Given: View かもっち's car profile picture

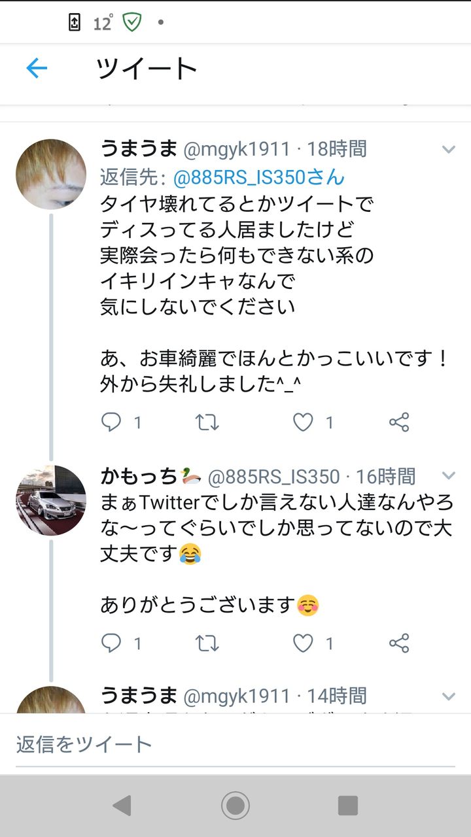Looking at the screenshot, I should [x=51, y=500].
